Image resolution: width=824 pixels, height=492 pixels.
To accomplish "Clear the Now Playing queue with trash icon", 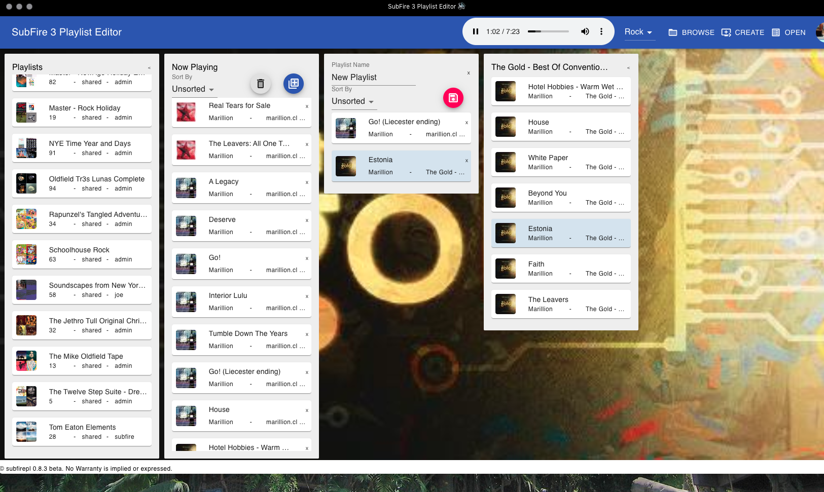I will pyautogui.click(x=261, y=84).
